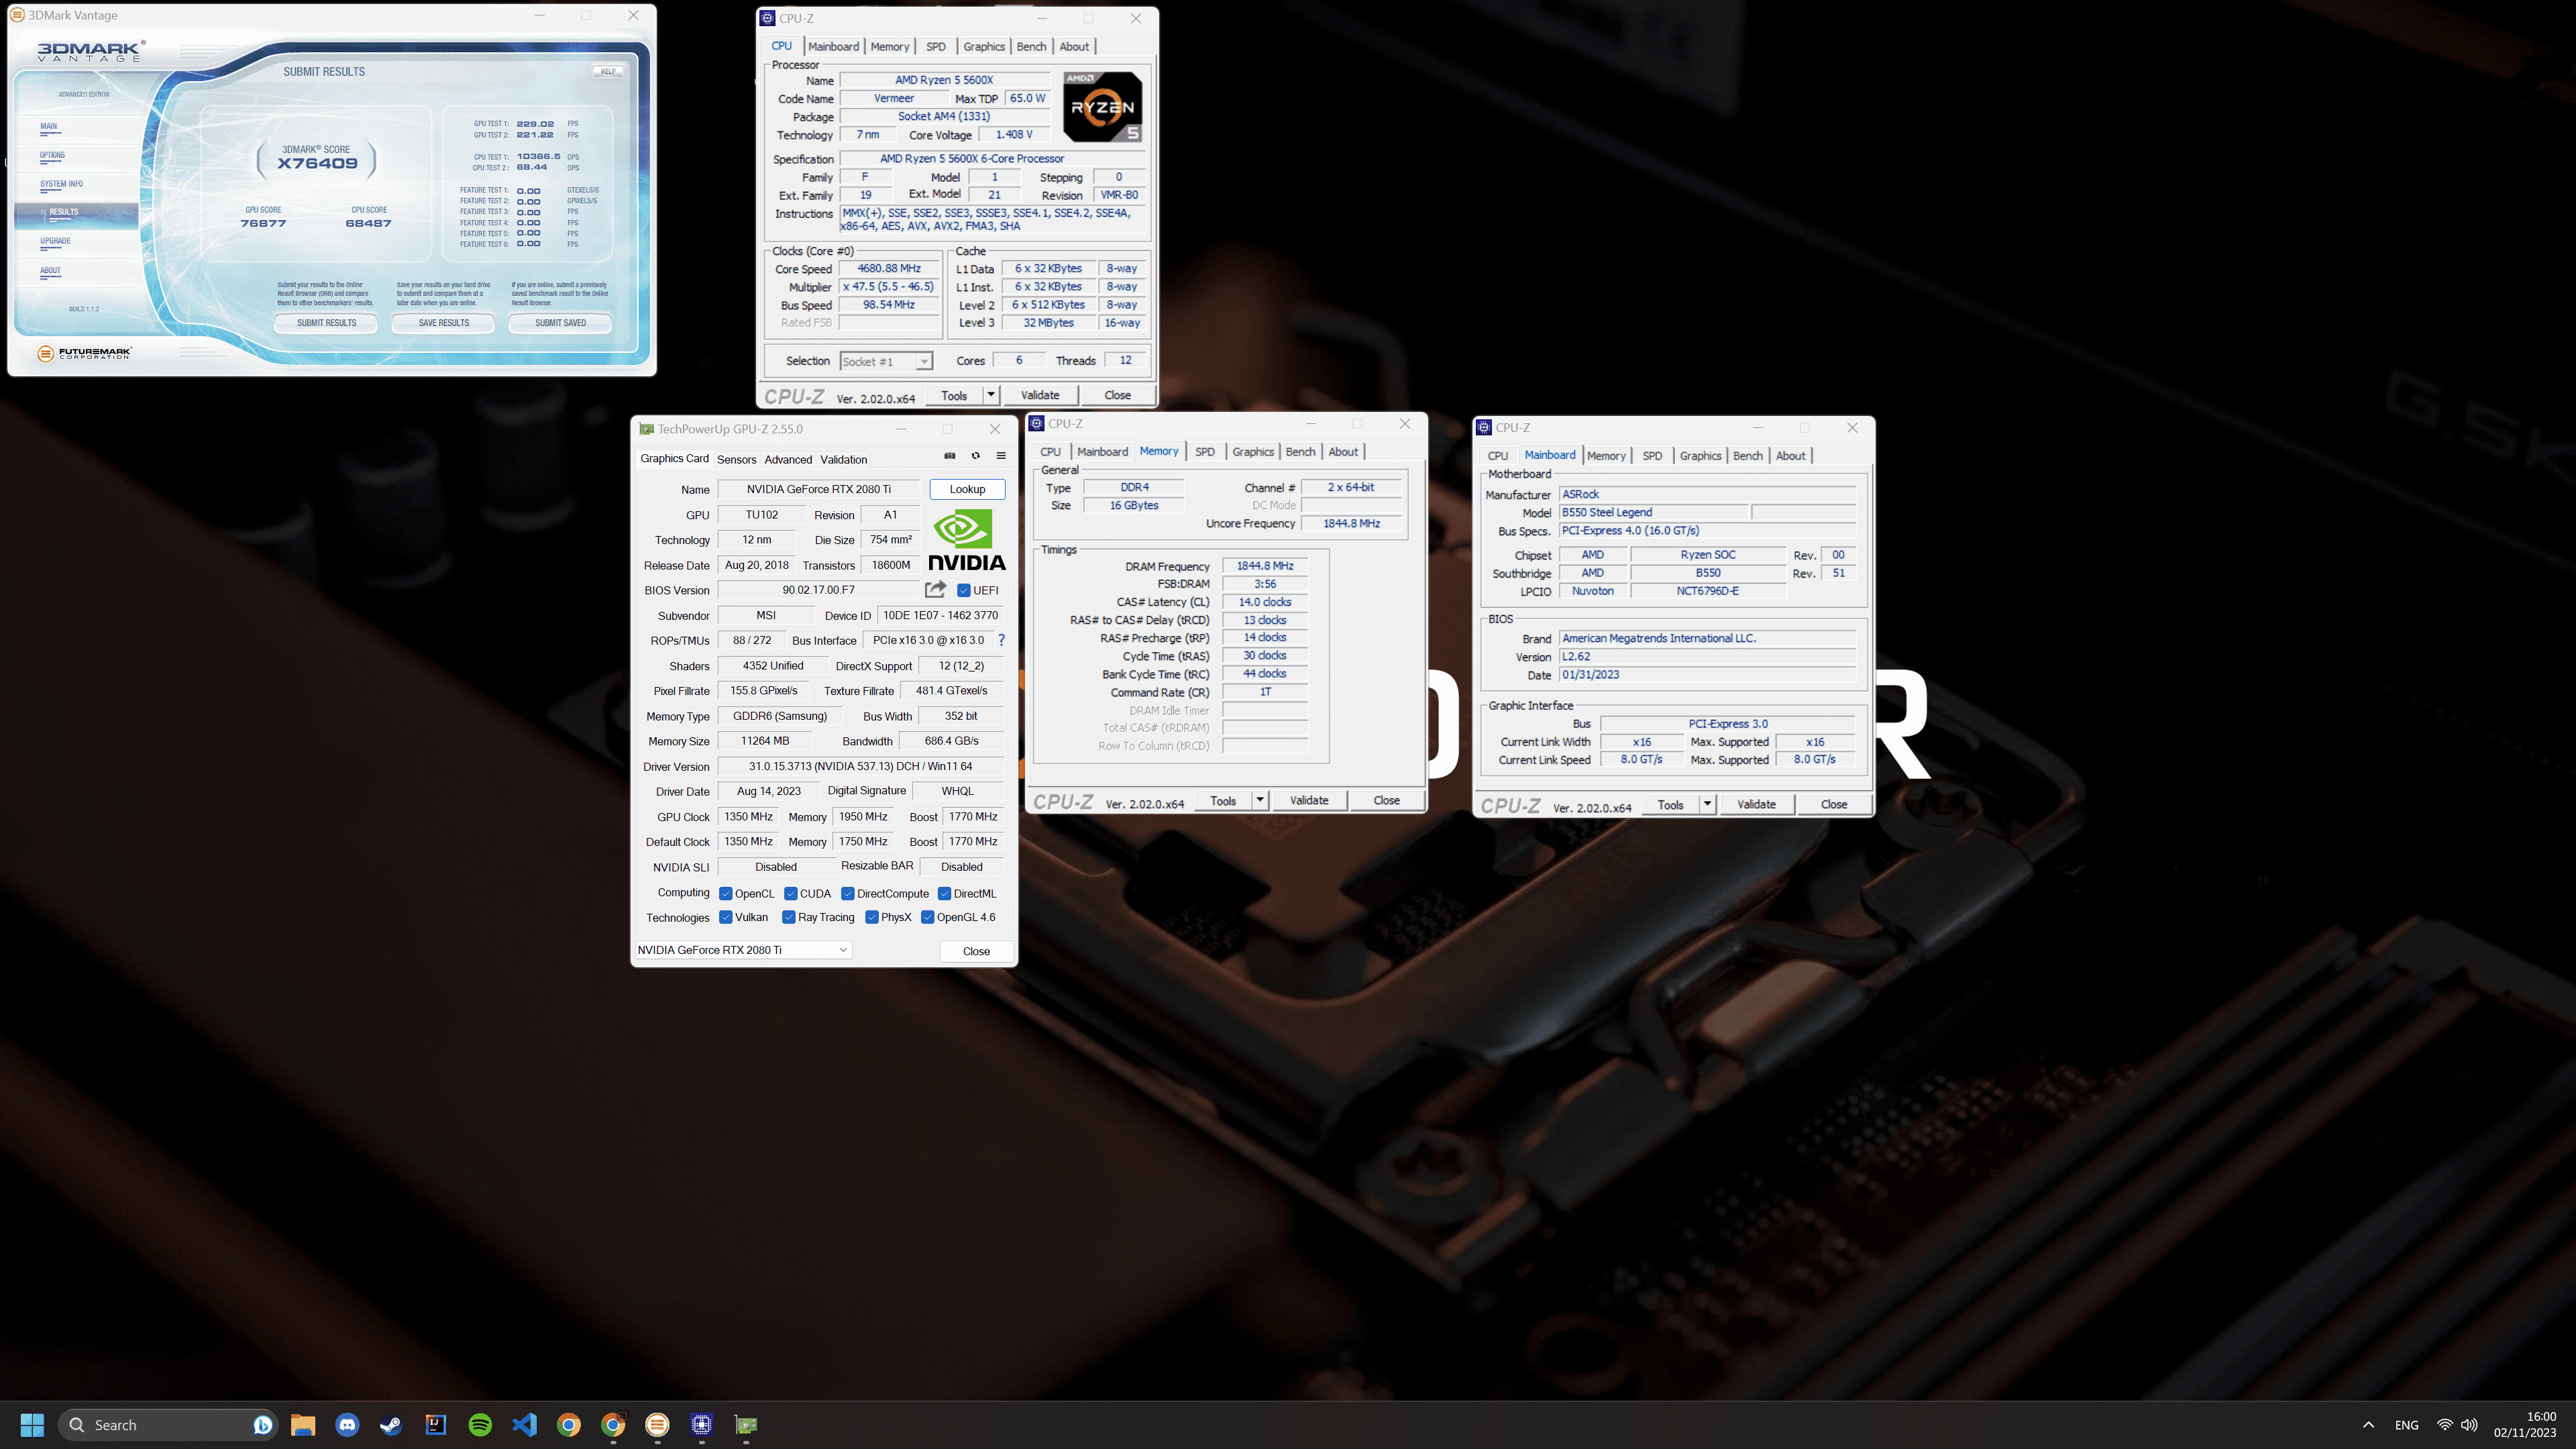Toggle the OpenCL checkbox
Image resolution: width=2576 pixels, height=1449 pixels.
[x=726, y=894]
